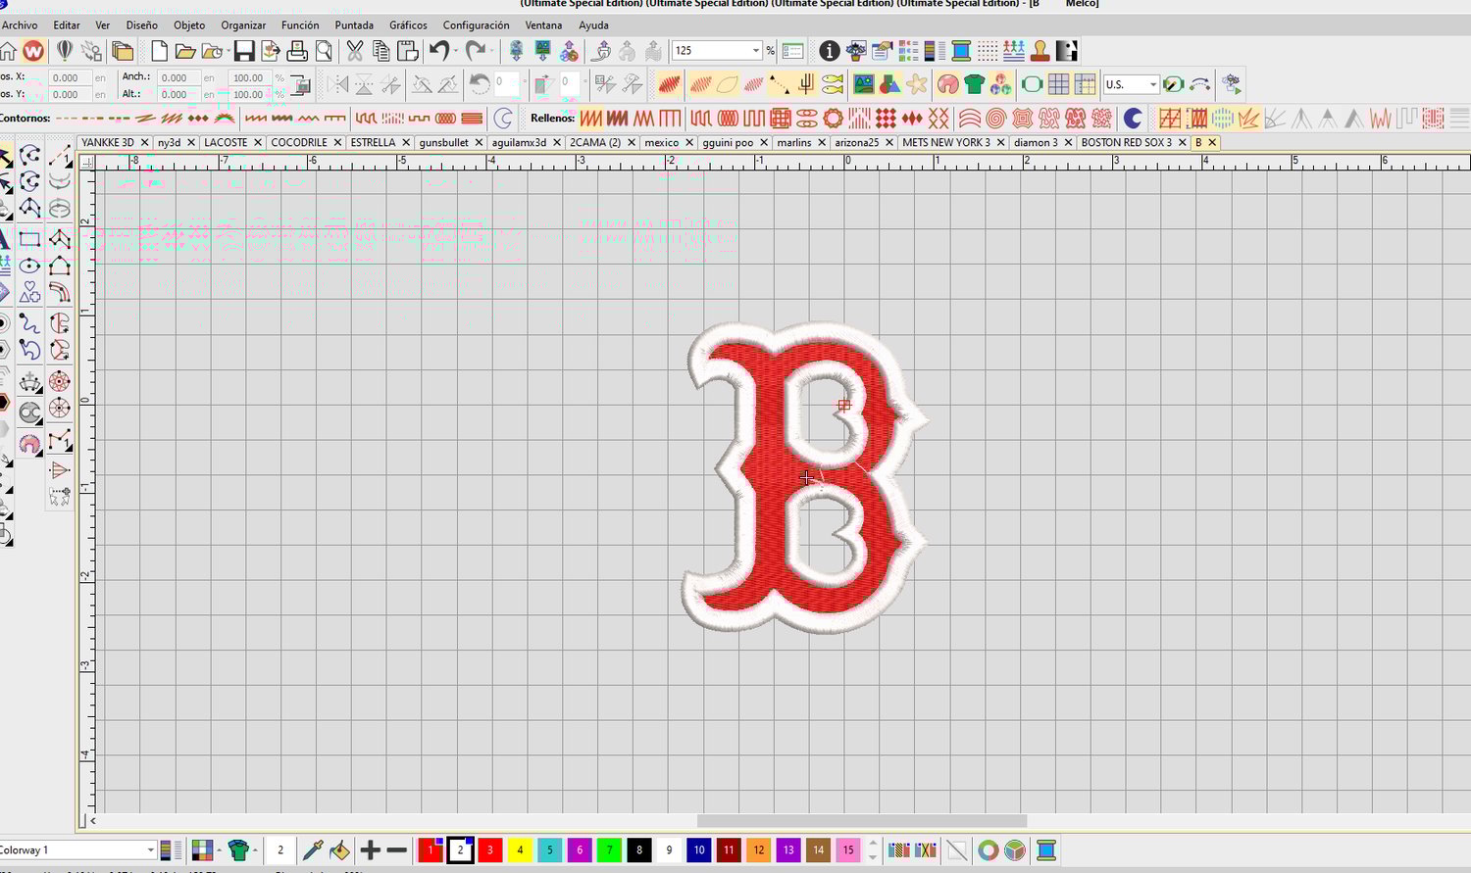
Task: Switch to the BOSTON RED SOX 3 tab
Action: pyautogui.click(x=1127, y=143)
